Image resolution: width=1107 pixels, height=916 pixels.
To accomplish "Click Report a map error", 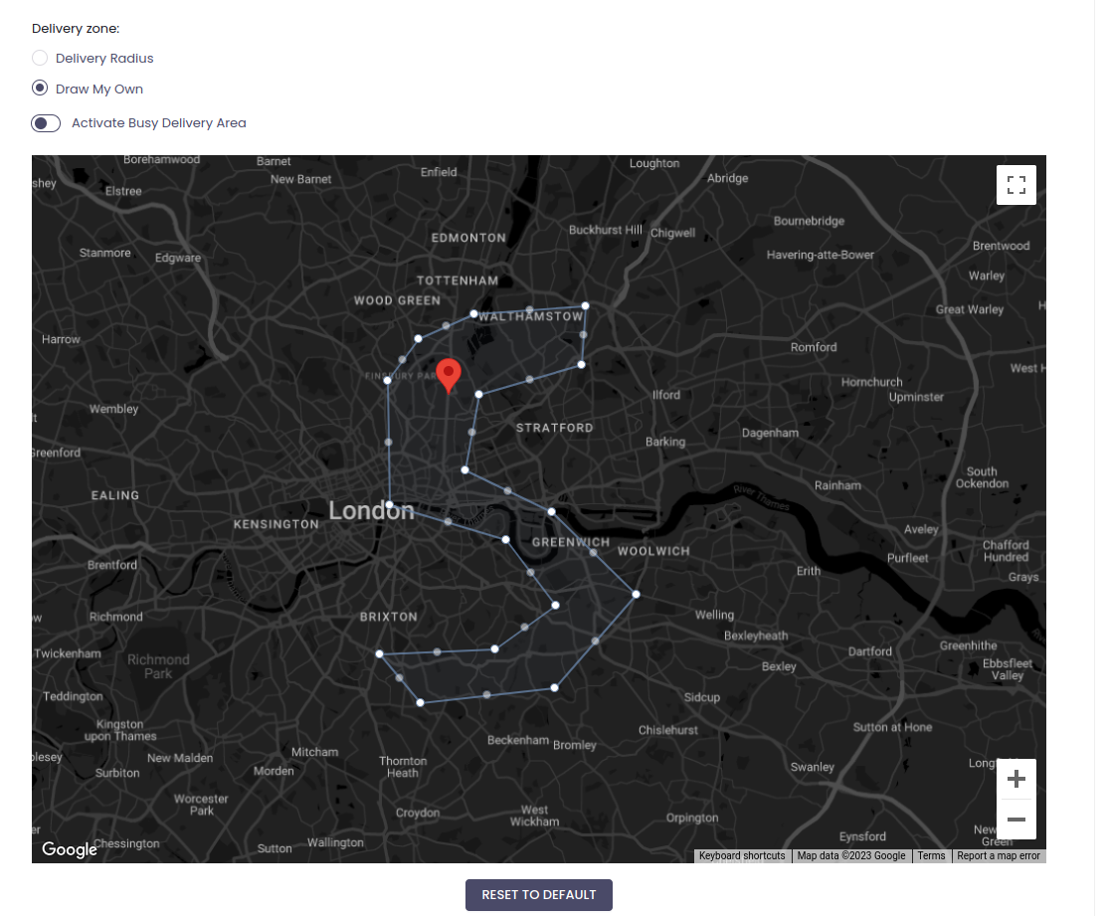I will click(999, 856).
